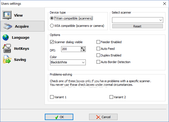Click into the DPI value field
This screenshot has width=169, height=122.
(x=71, y=49)
